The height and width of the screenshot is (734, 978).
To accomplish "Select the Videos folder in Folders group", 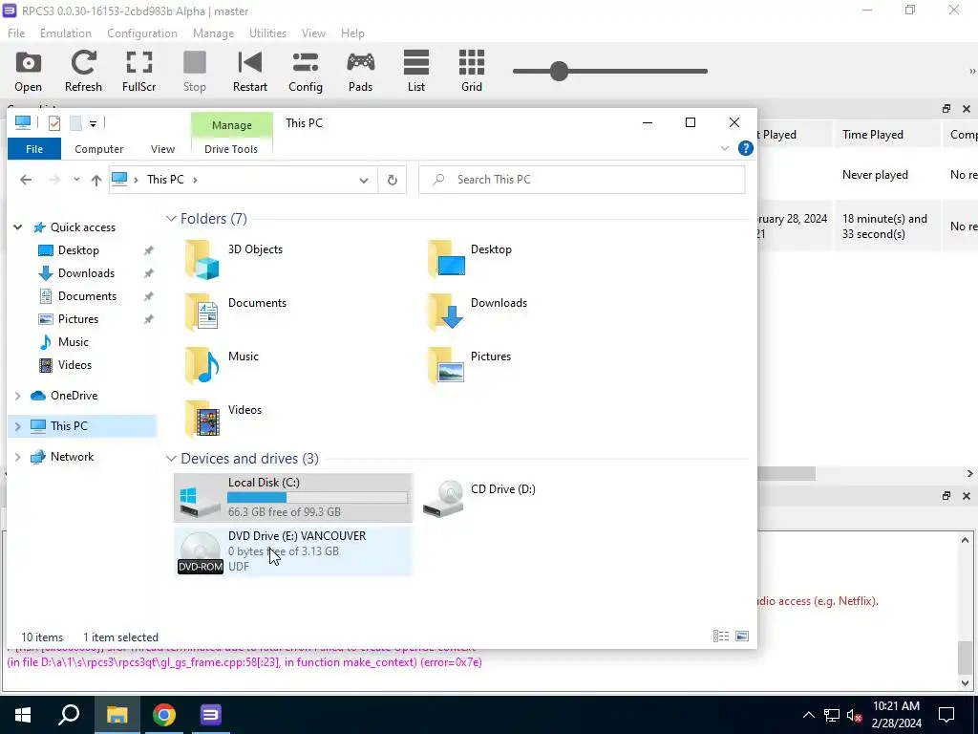I will [223, 420].
